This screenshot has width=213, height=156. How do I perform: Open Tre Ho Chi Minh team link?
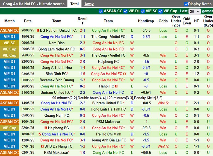tap(108, 134)
